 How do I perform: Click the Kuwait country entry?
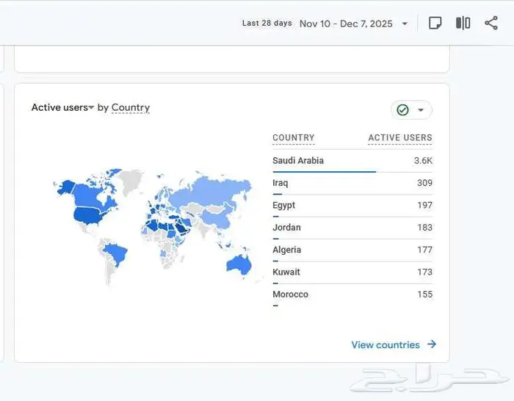coord(286,272)
